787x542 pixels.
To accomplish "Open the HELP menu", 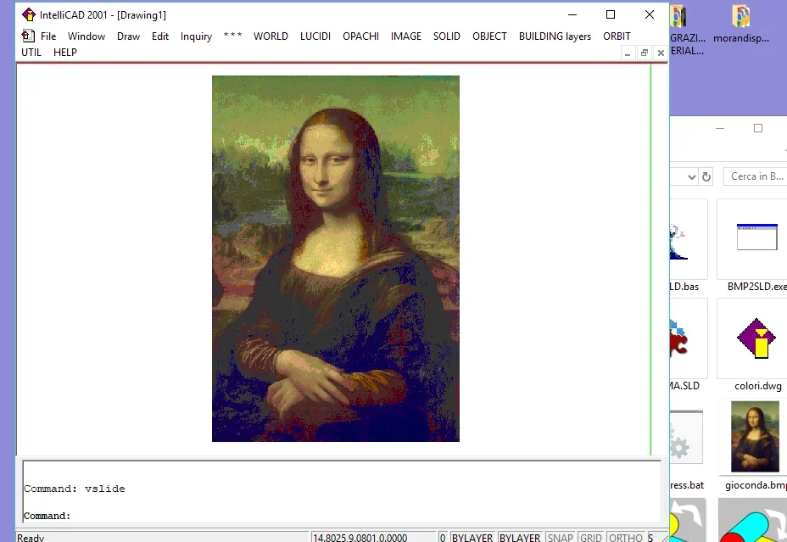I will (65, 53).
